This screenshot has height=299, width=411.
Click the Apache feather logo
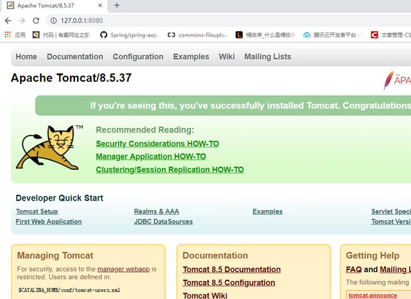[389, 80]
